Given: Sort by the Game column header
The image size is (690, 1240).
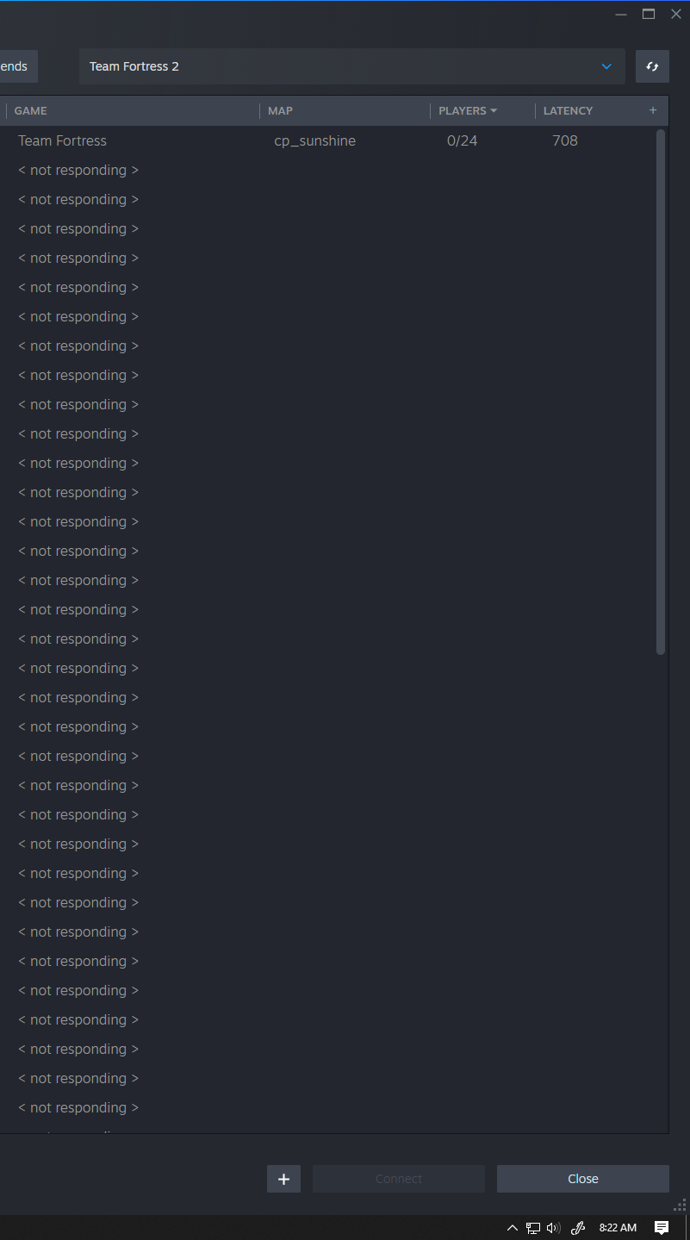Looking at the screenshot, I should [x=30, y=110].
